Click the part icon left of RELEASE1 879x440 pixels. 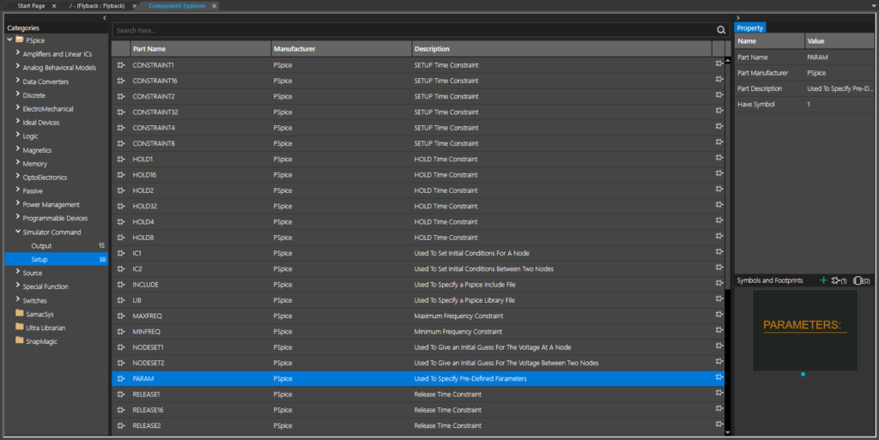121,394
